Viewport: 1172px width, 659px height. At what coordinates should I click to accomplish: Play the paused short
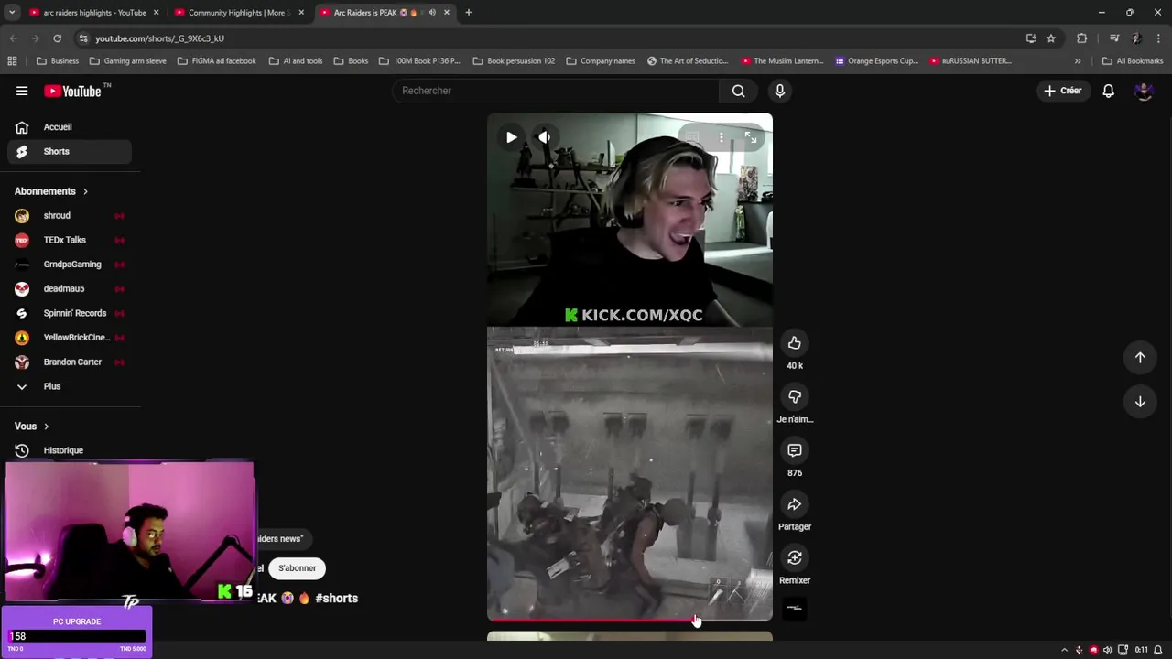511,137
